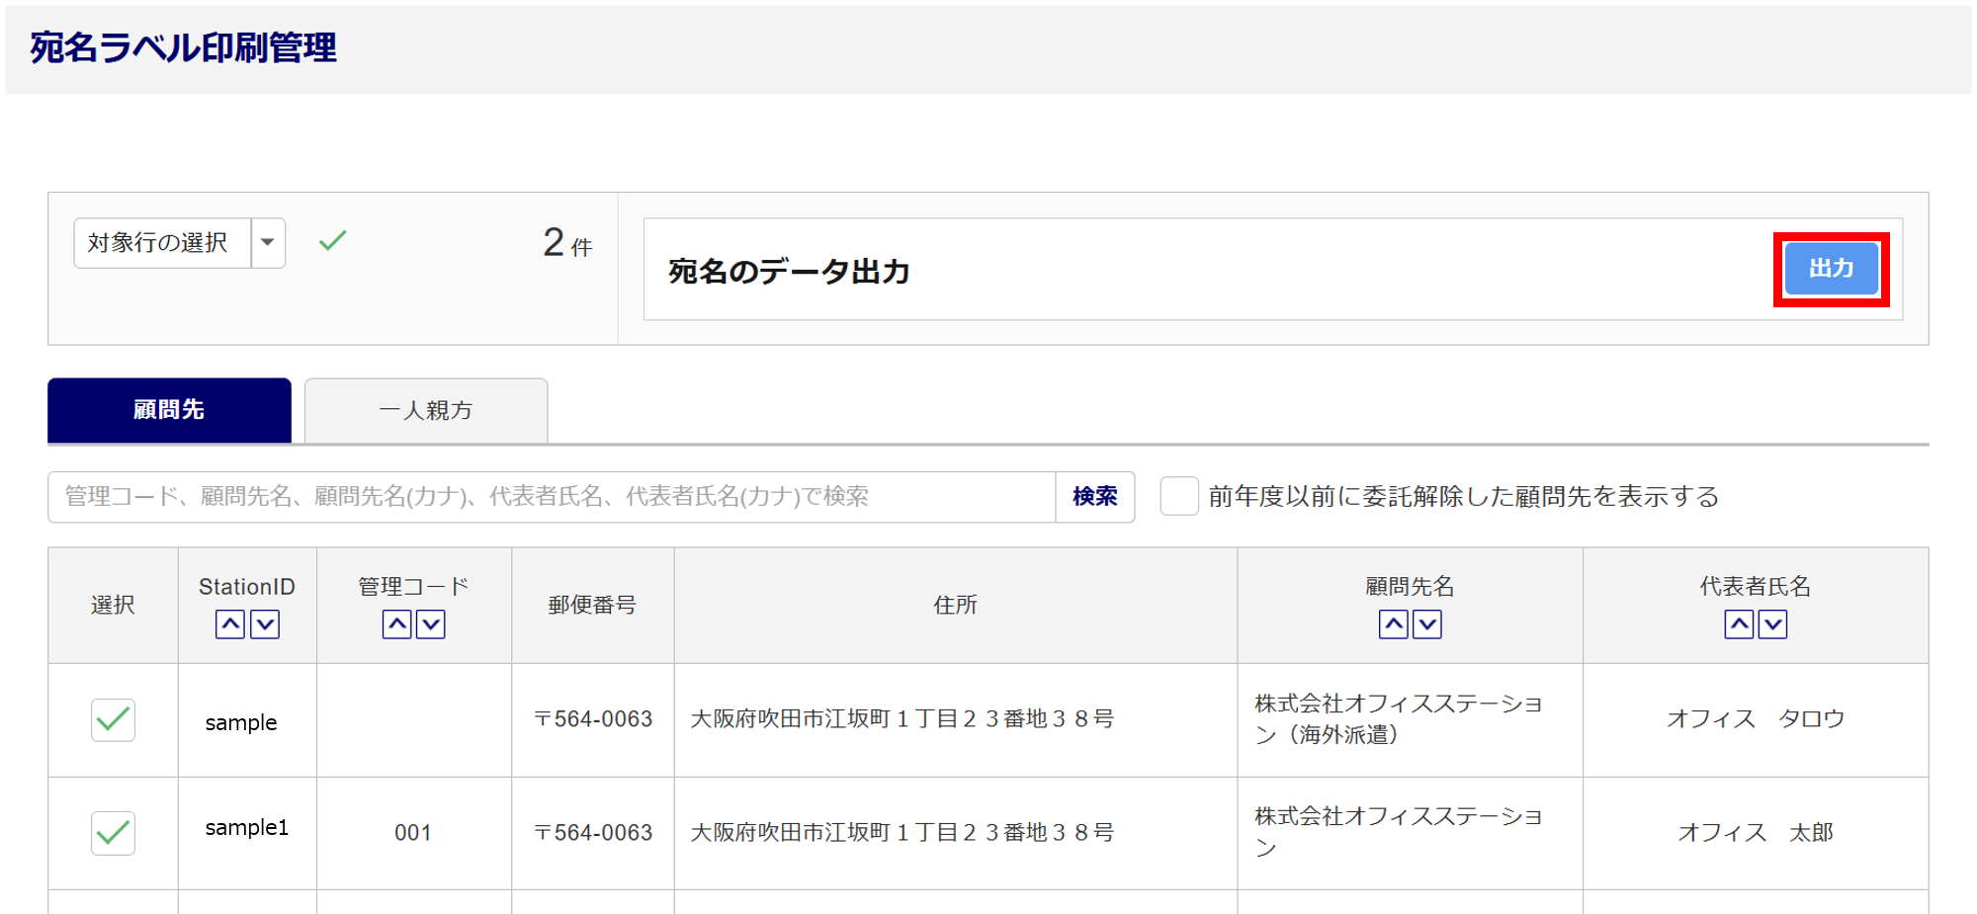The width and height of the screenshot is (1977, 914).
Task: Switch to the 一人親方 tab
Action: (x=426, y=411)
